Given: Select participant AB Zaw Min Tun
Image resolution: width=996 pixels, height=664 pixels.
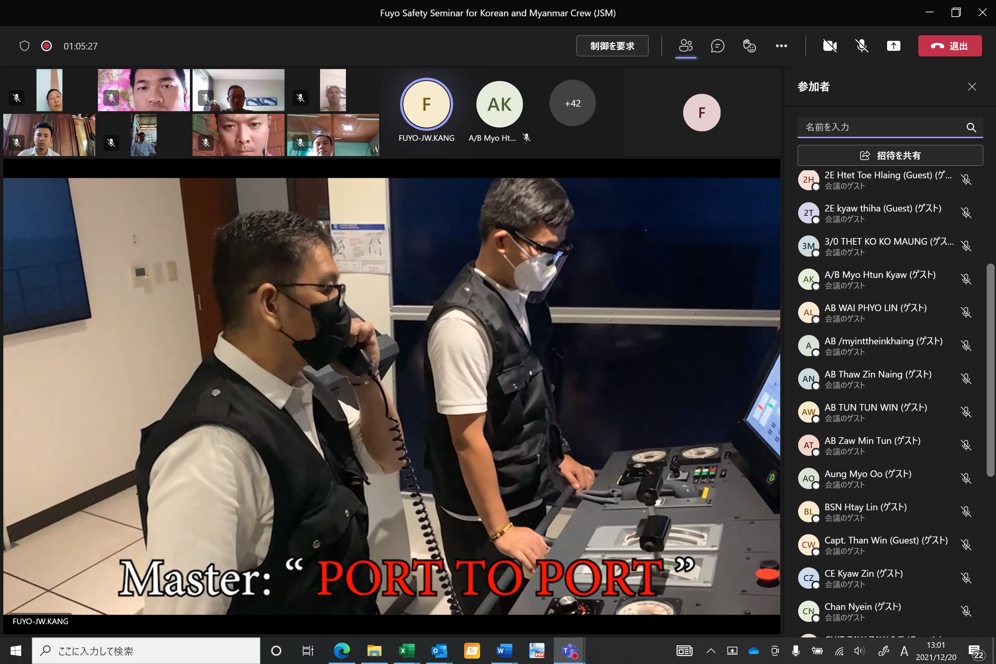Looking at the screenshot, I should pos(890,446).
